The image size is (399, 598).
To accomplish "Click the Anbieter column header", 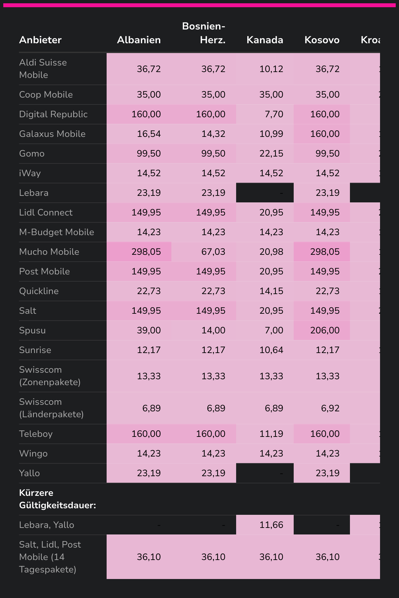I will pos(40,40).
